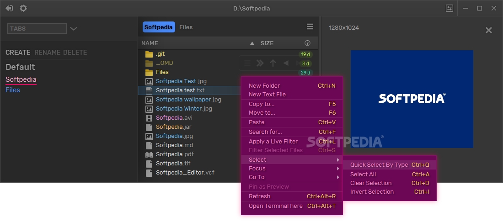Choose Select All in the submenu

(x=390, y=174)
